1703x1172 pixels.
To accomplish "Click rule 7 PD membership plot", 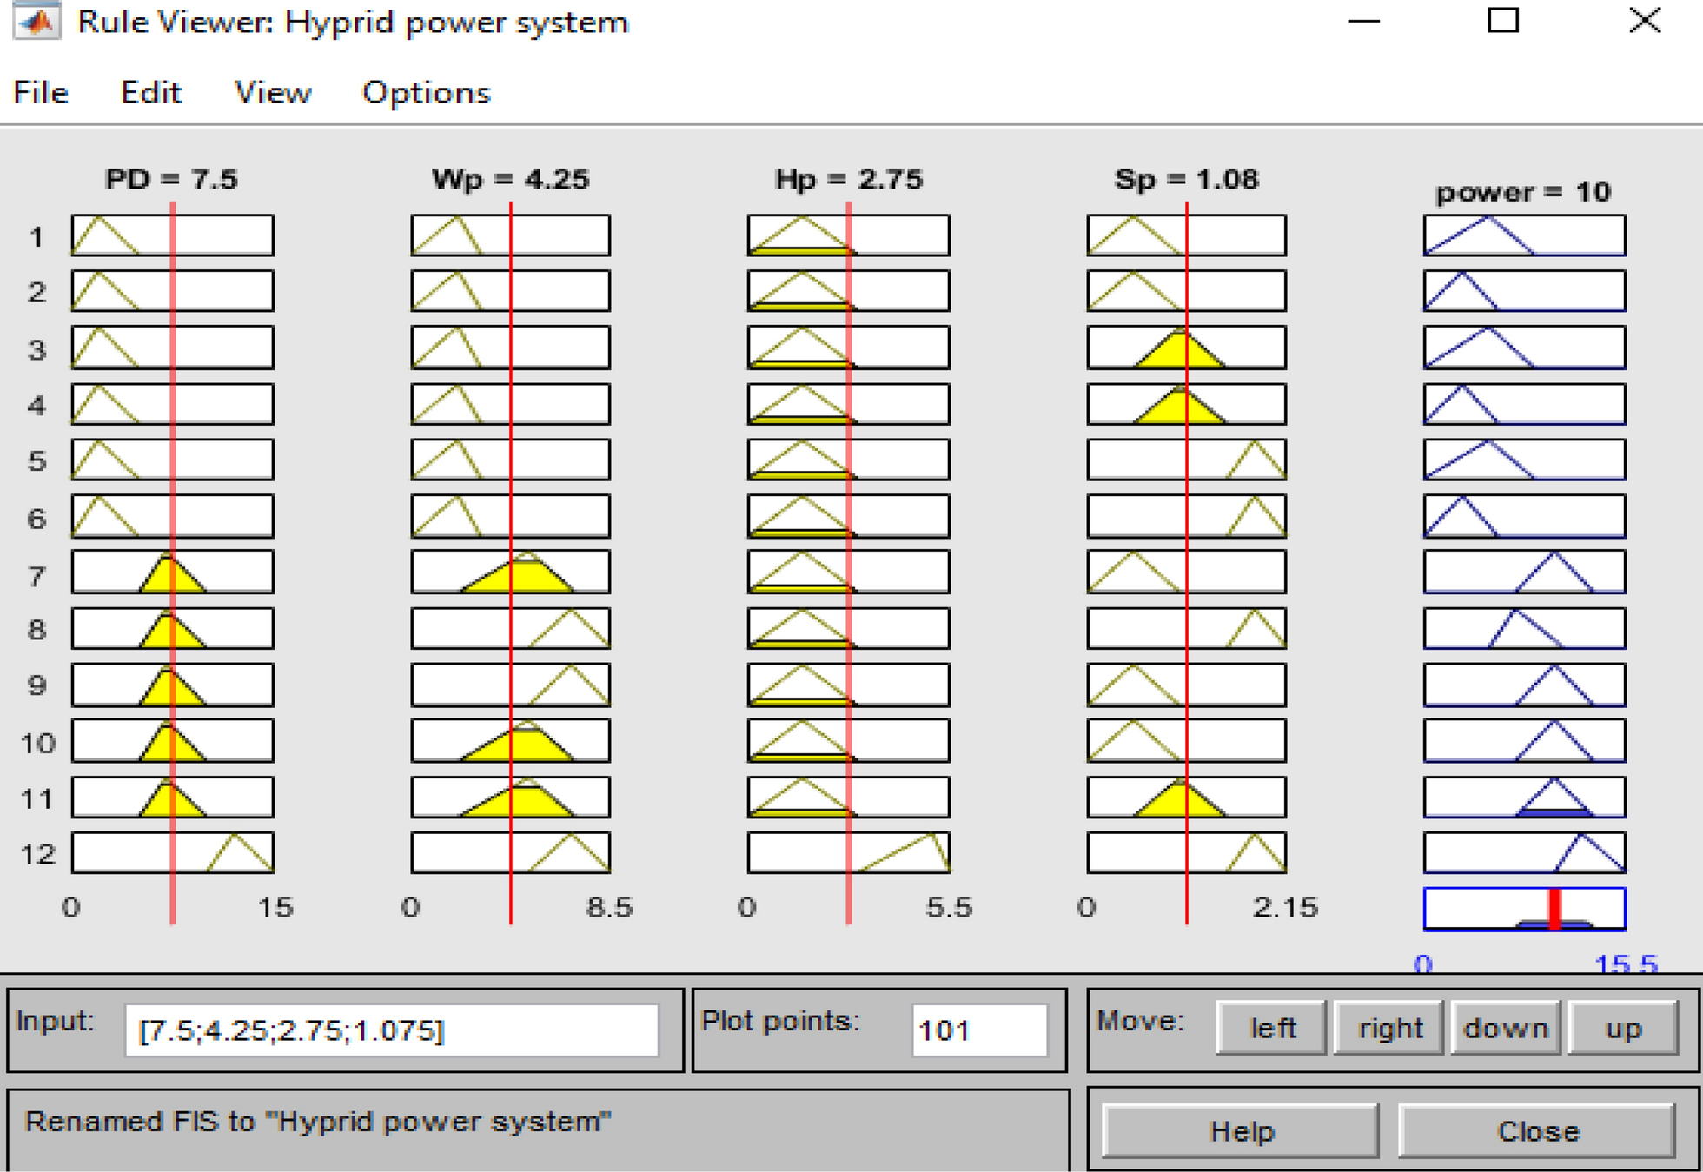I will tap(173, 573).
